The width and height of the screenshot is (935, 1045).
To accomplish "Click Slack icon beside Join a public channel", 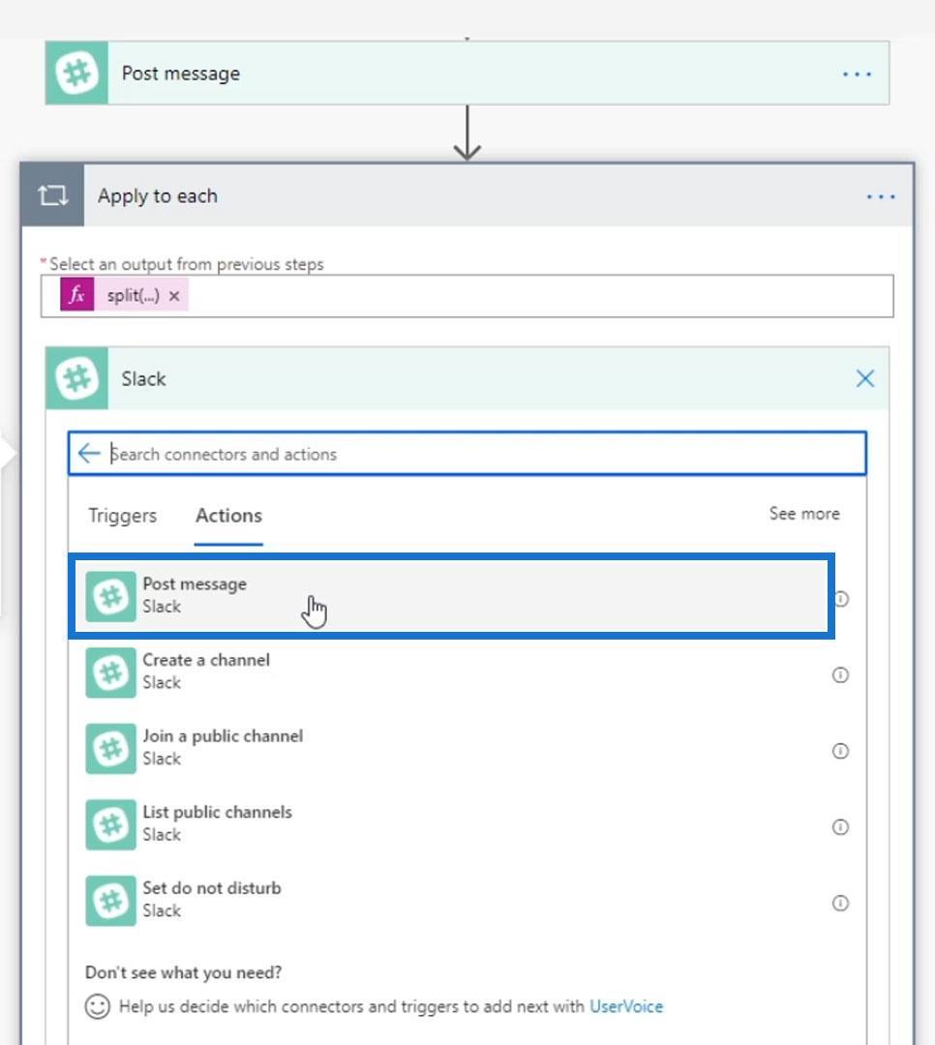I will [110, 748].
